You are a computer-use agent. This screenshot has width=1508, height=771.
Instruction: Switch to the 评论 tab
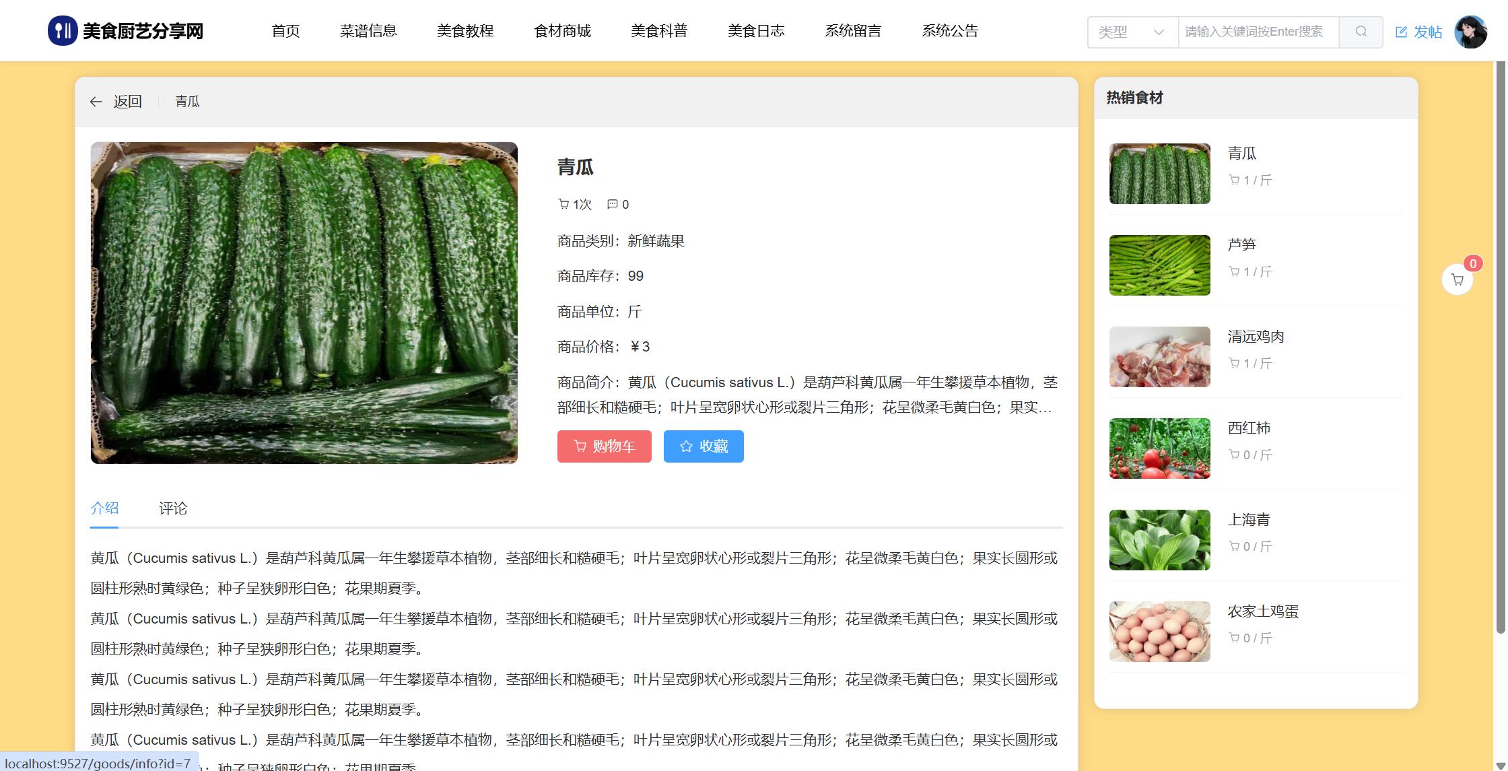click(173, 508)
